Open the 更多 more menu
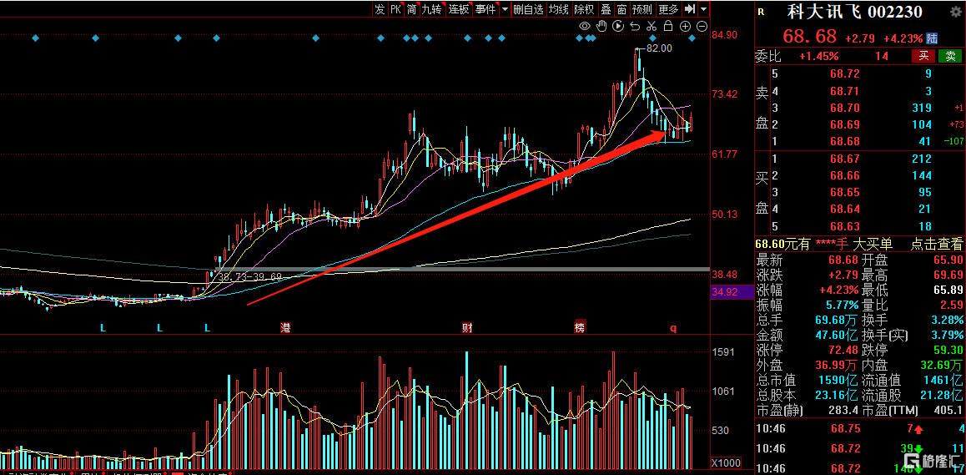This screenshot has width=966, height=475. pyautogui.click(x=668, y=9)
